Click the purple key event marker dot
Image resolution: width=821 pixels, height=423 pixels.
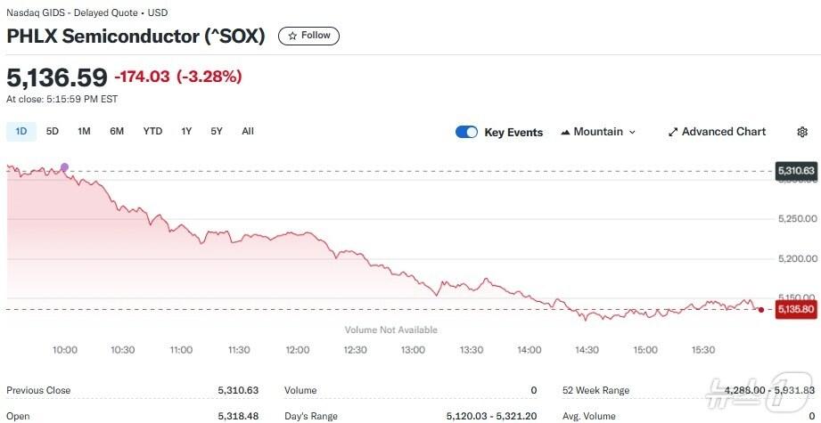tap(63, 167)
